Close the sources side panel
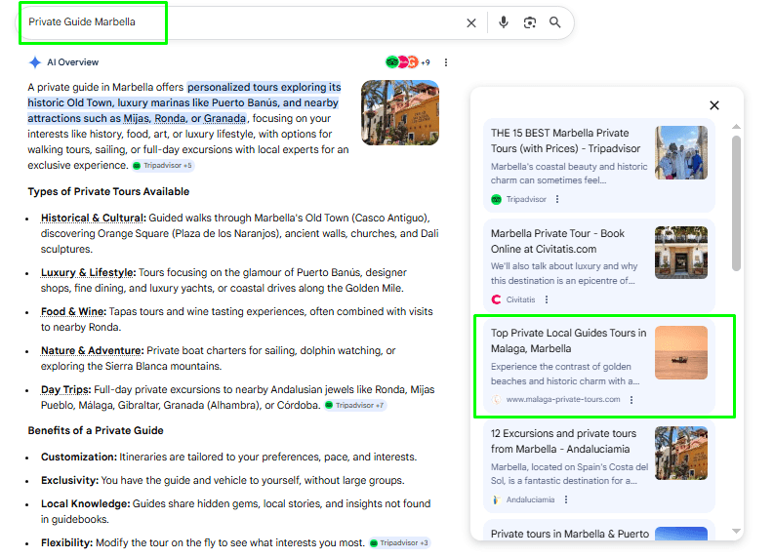774x558 pixels. (714, 105)
